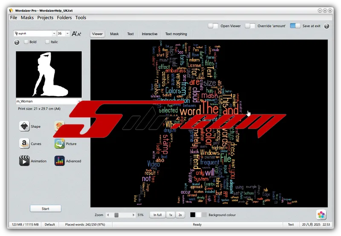
Task: Click the Wordaizer app icon in title bar
Action: [11, 10]
